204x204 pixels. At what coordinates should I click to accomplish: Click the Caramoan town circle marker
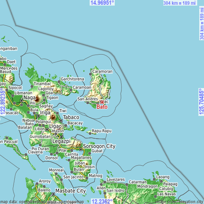tap(71, 90)
